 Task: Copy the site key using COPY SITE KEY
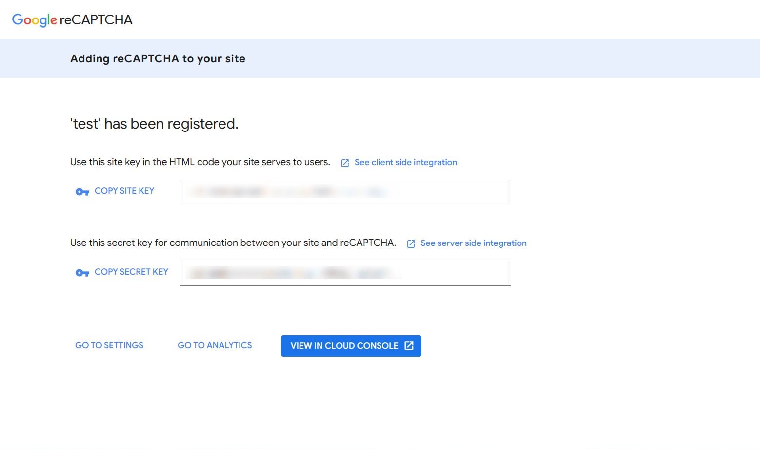pyautogui.click(x=124, y=191)
